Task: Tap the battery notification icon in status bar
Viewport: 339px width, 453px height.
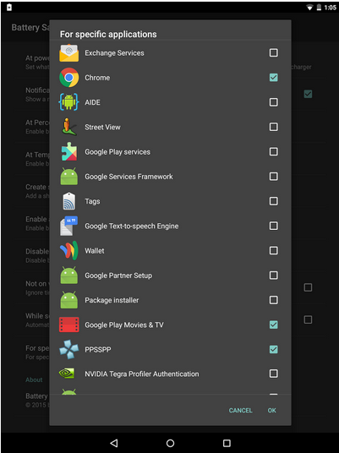Action: [9, 8]
